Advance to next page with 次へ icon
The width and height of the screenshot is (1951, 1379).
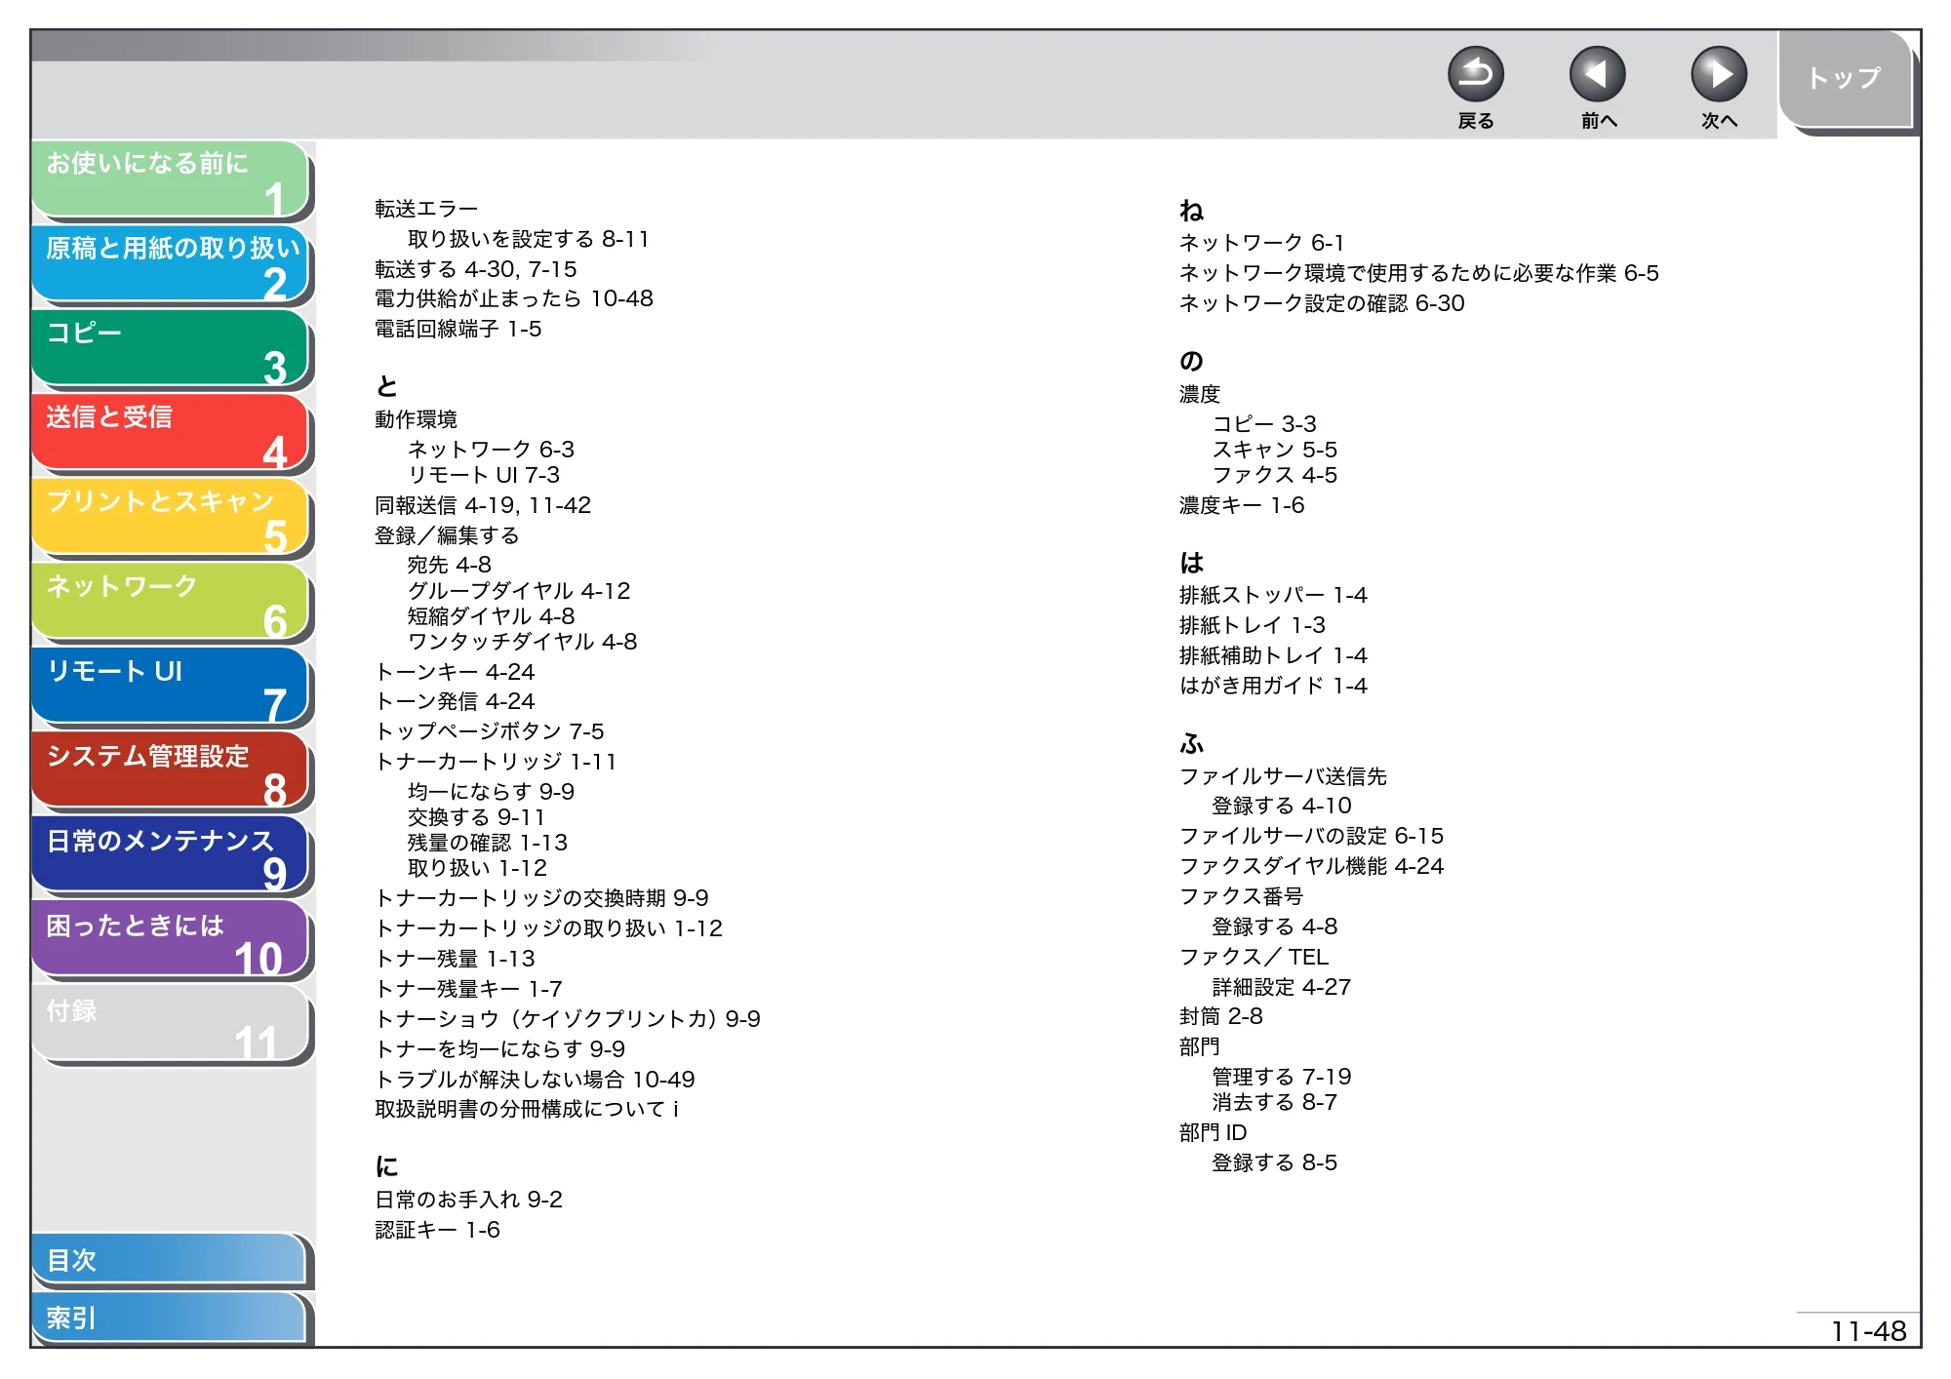1718,74
